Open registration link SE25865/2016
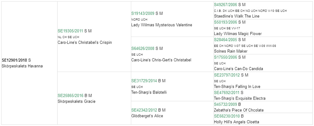The height and width of the screenshot is (126, 314). 70,95
